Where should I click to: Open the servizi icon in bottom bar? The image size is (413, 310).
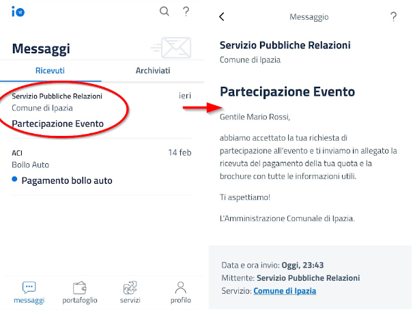[130, 287]
